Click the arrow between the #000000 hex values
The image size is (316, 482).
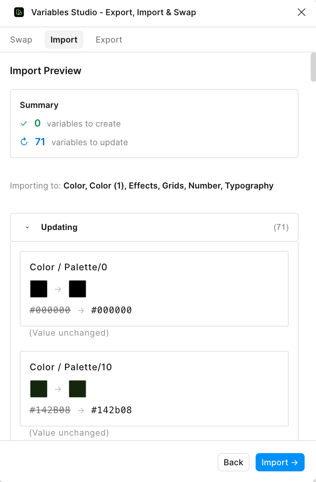(x=81, y=310)
